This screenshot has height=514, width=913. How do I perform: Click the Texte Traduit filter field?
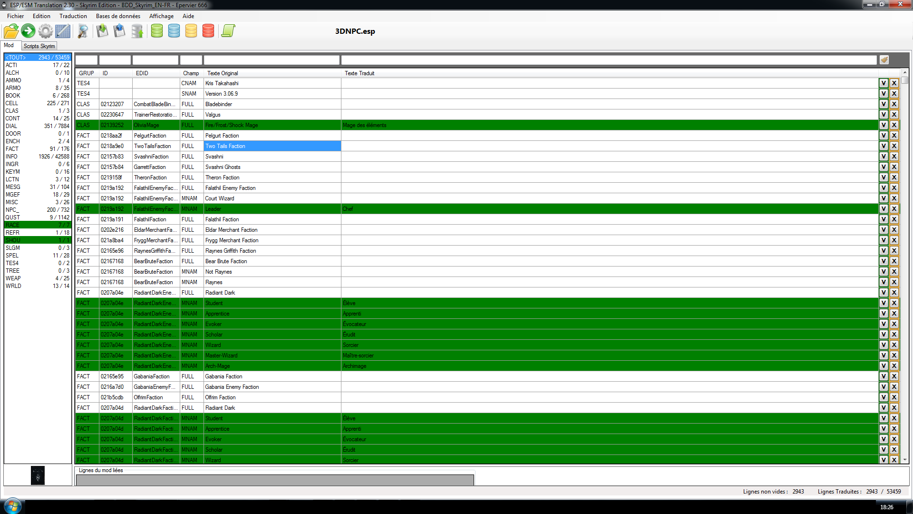(609, 60)
